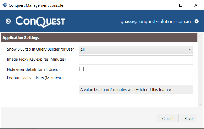Click the scrollbar up arrow
This screenshot has width=204, height=129.
pyautogui.click(x=200, y=36)
